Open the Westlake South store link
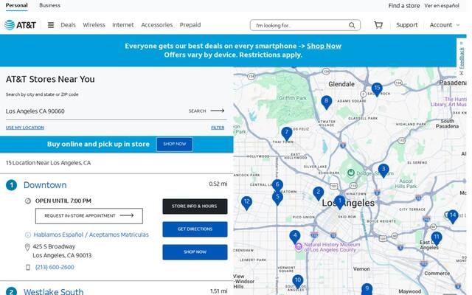Viewport: 472px width, 295px height. (54, 291)
